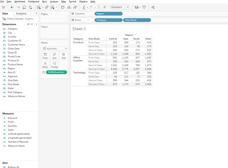Screen dimensions: 228x168
Task: Click the Fix axes pin icon
Action: click(x=104, y=7)
